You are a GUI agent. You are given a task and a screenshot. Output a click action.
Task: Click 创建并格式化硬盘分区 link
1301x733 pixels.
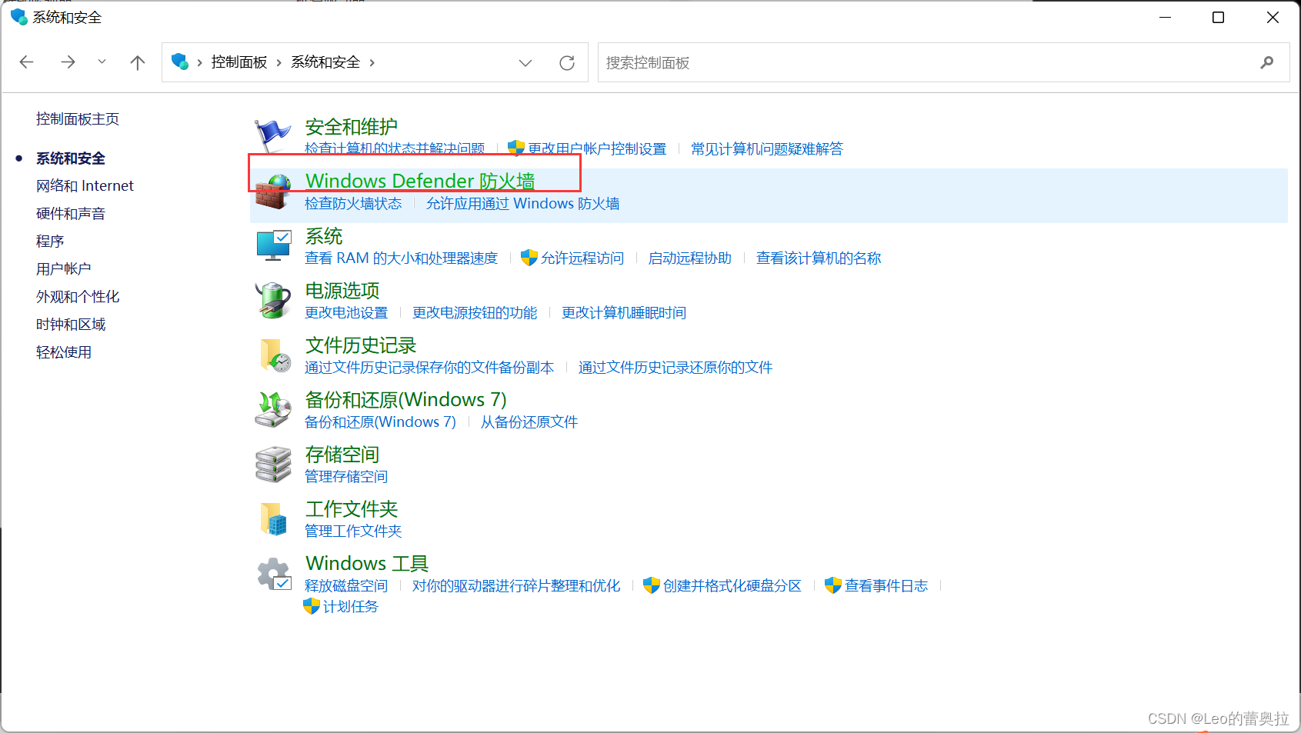tap(732, 585)
